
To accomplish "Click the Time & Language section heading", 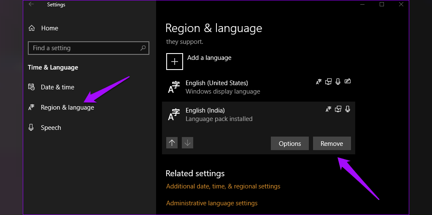I will click(53, 67).
